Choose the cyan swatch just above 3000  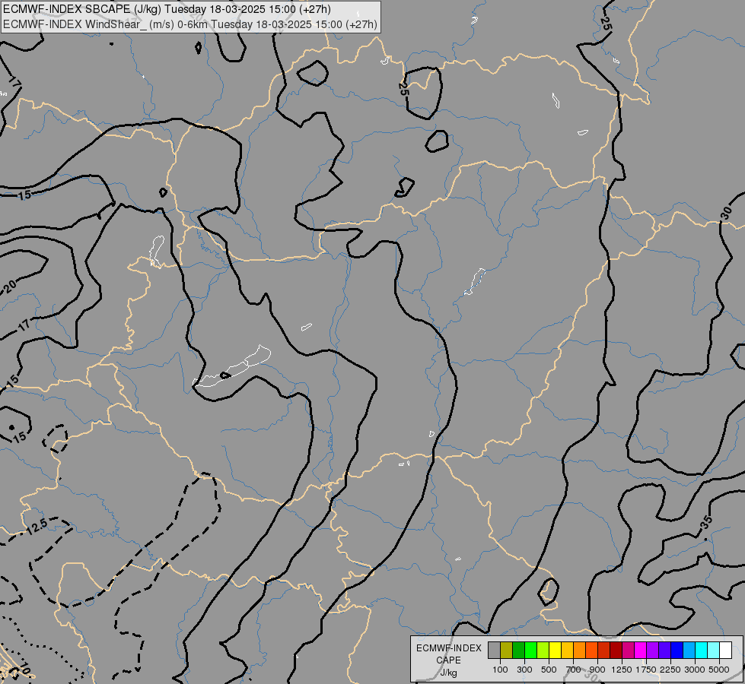[702, 651]
